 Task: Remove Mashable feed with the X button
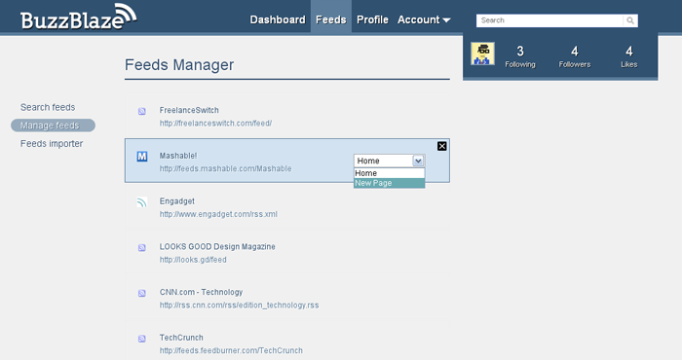point(442,146)
